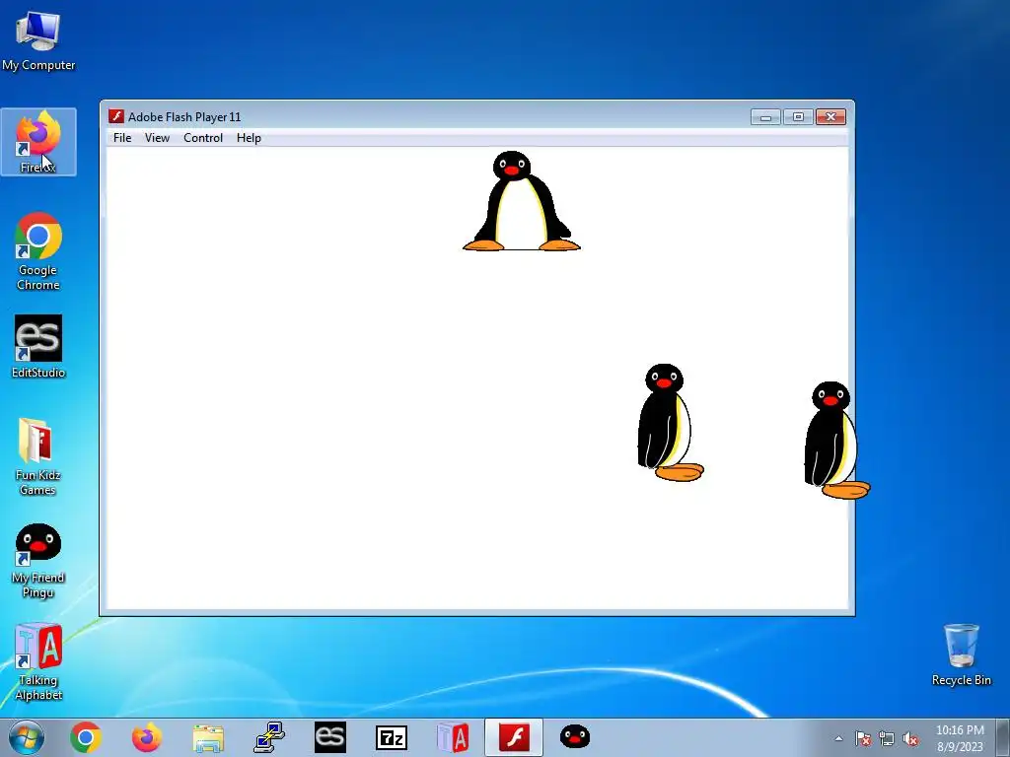Click the front-facing Pingu penguin at top
Viewport: 1010px width, 757px height.
(x=521, y=201)
